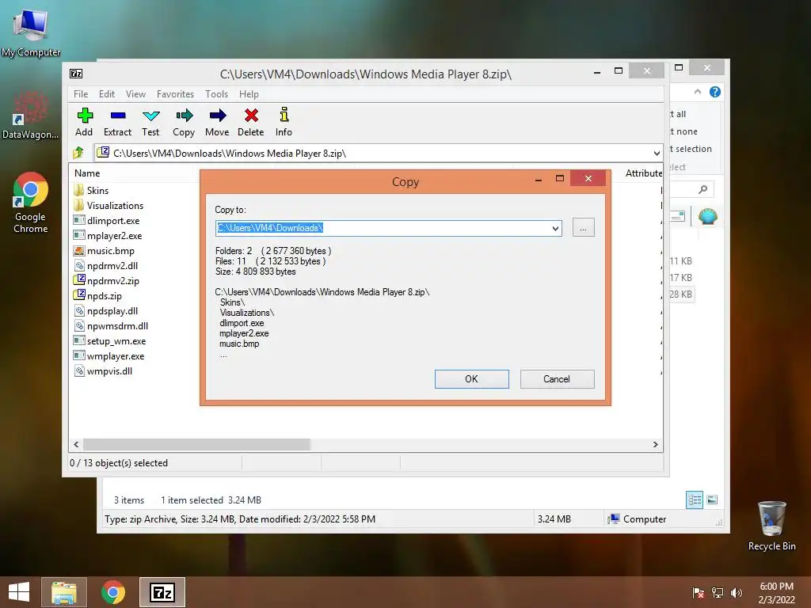Click the 7-Zip taskbar button
The width and height of the screenshot is (811, 608).
pos(162,592)
